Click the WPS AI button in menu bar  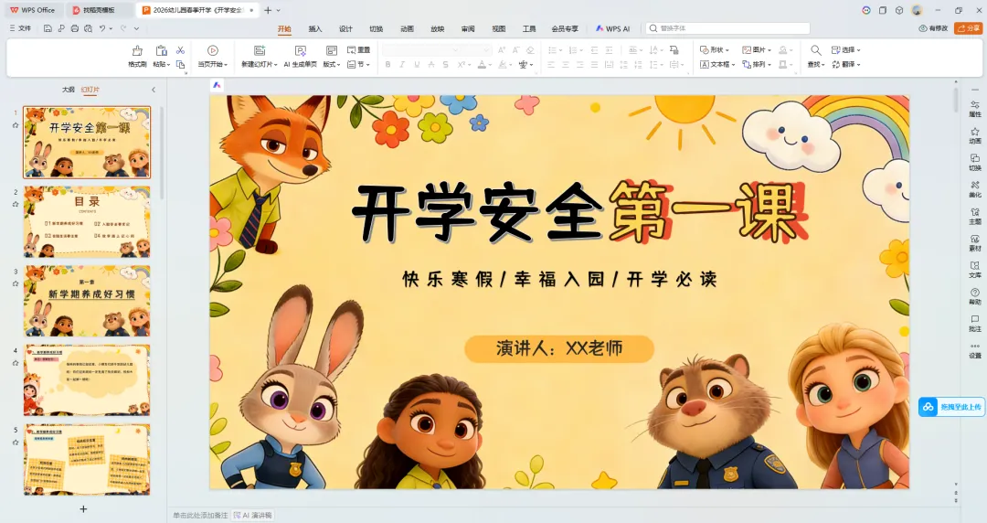pos(612,28)
